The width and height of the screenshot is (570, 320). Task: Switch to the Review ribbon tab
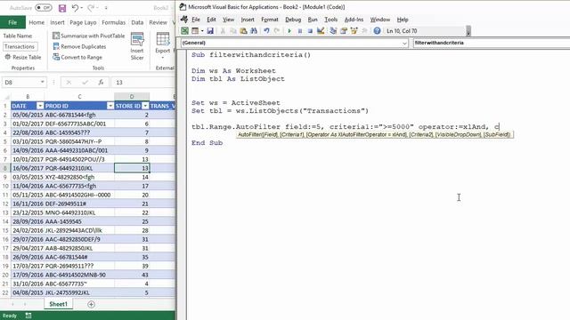(158, 22)
